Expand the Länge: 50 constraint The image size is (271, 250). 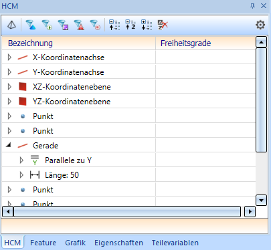(x=21, y=175)
